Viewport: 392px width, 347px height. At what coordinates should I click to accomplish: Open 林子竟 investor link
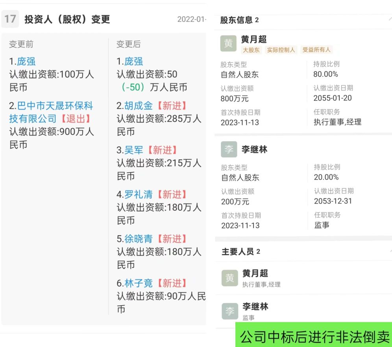click(x=139, y=283)
